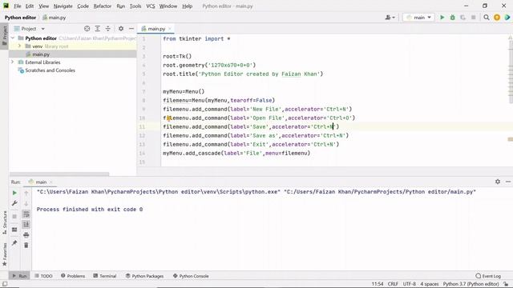Image resolution: width=513 pixels, height=288 pixels.
Task: Open Run panel settings gear
Action: (x=498, y=182)
